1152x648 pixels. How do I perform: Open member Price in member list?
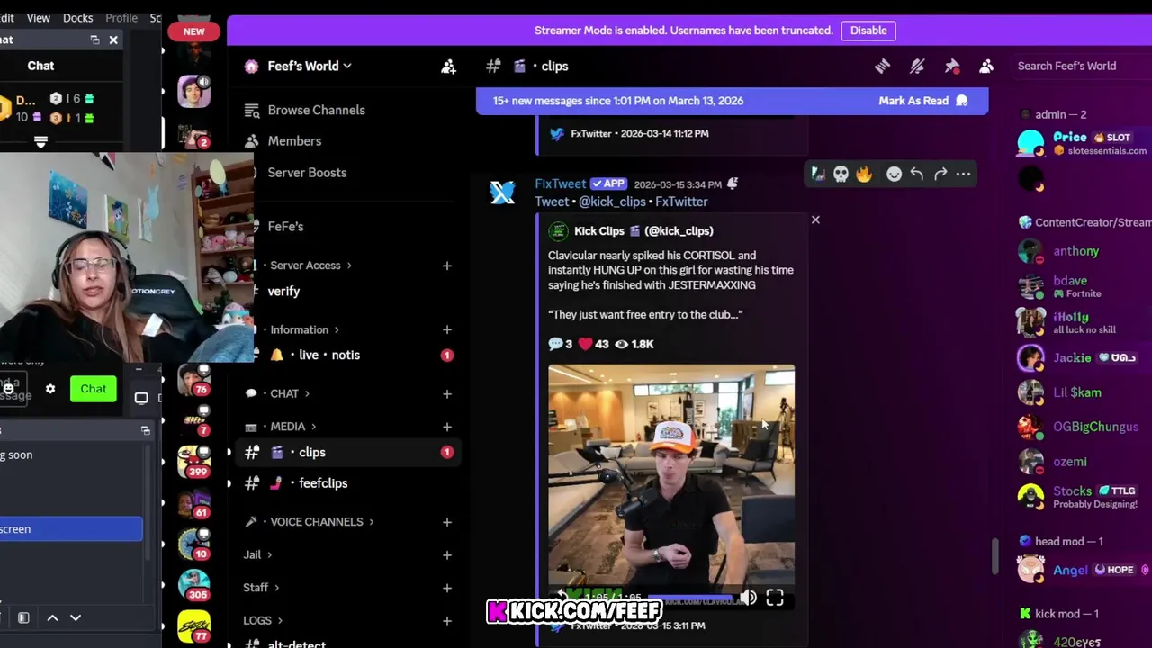pyautogui.click(x=1082, y=143)
